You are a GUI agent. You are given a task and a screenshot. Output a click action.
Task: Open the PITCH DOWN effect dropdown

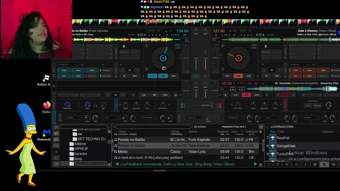point(149,118)
